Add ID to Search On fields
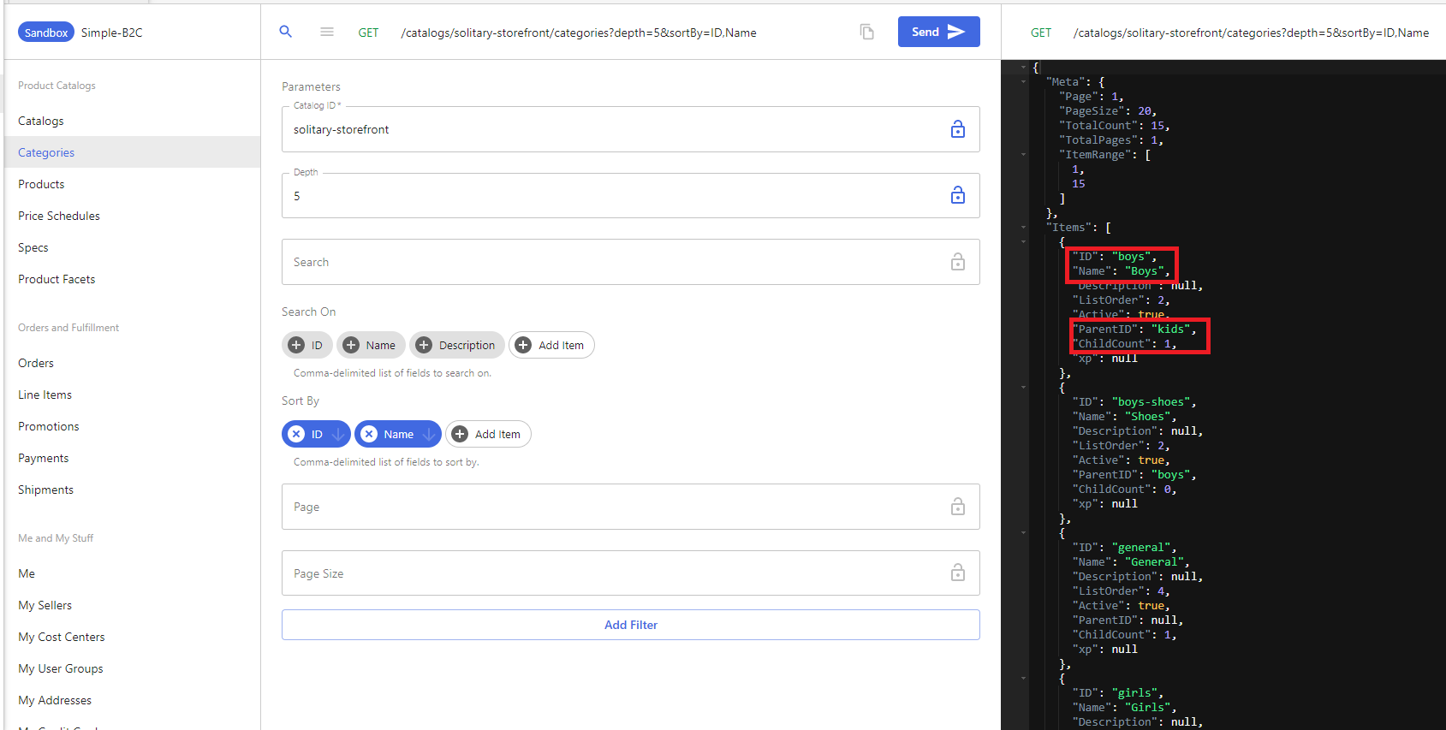Screen dimensions: 1446x730 306,345
